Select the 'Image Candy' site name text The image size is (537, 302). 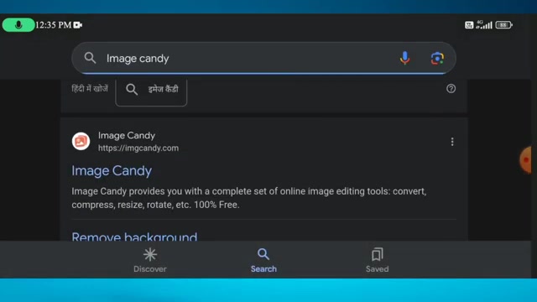pyautogui.click(x=127, y=136)
